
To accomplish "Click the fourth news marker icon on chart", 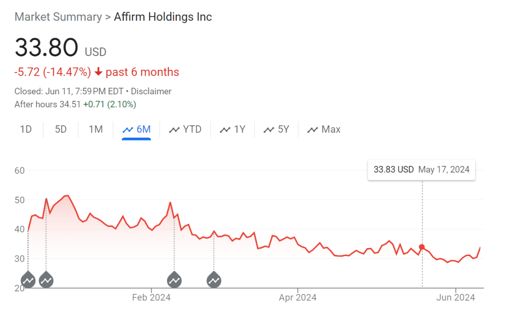I will click(x=214, y=279).
